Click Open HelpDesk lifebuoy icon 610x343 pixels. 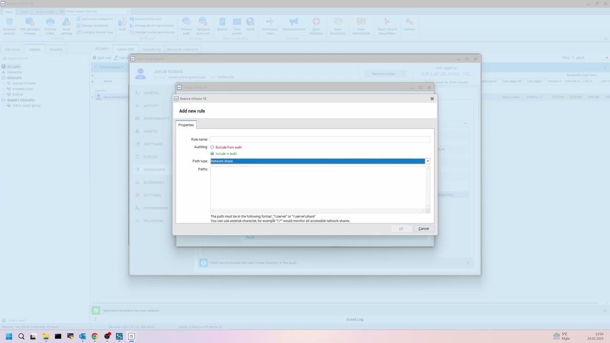pos(316,26)
